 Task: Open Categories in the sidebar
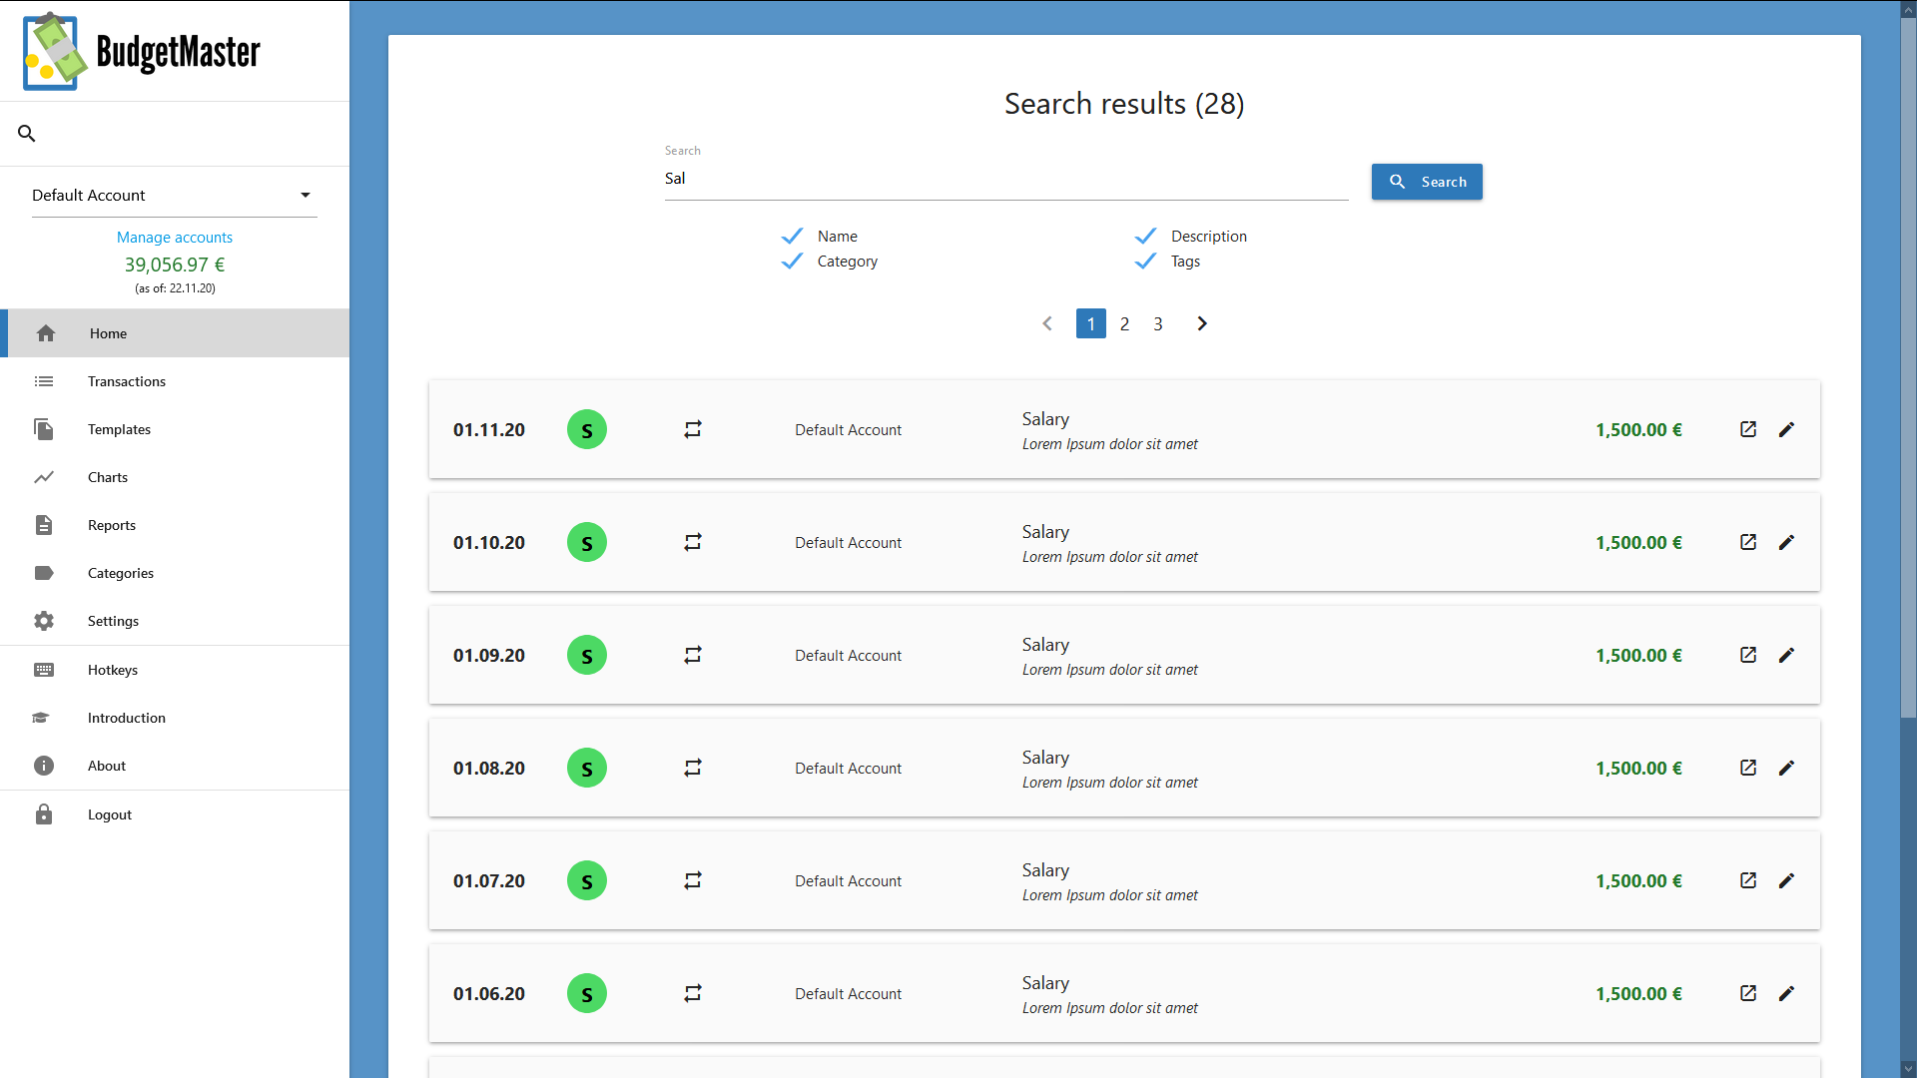click(x=175, y=573)
